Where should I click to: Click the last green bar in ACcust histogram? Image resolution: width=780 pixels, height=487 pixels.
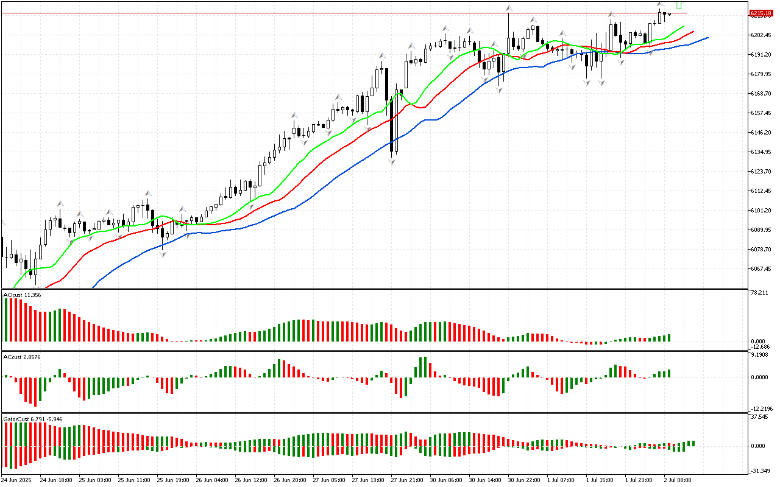[669, 373]
